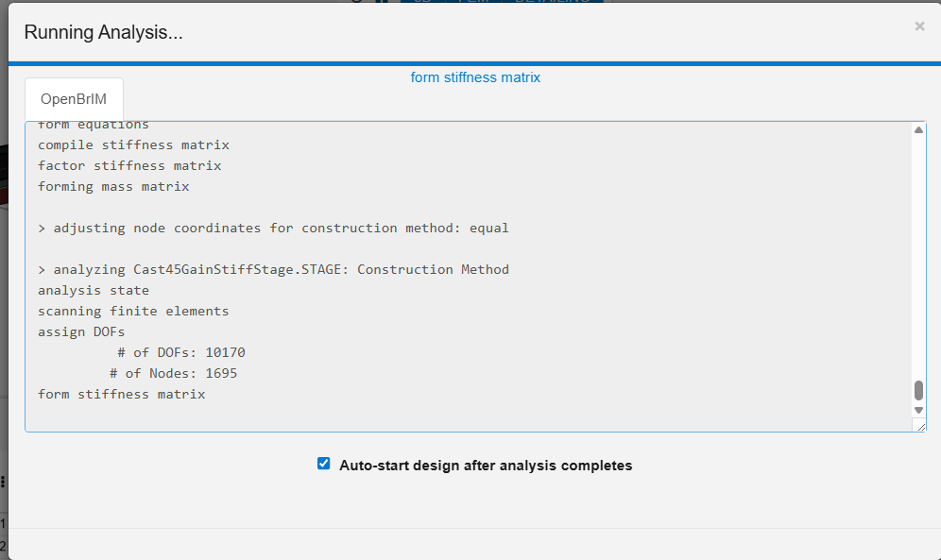Close the Running Analysis dialog
This screenshot has height=560, width=941.
(x=918, y=26)
